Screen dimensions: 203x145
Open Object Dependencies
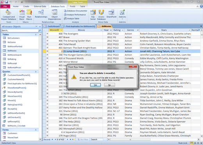[55, 15]
